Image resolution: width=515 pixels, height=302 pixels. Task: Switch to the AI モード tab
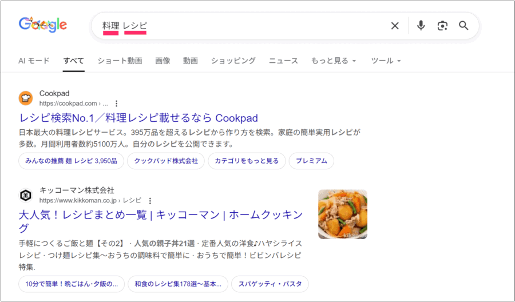(34, 61)
